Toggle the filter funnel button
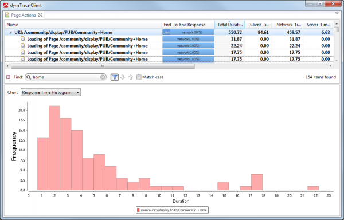Viewport: 344px width, 220px height. 115,77
